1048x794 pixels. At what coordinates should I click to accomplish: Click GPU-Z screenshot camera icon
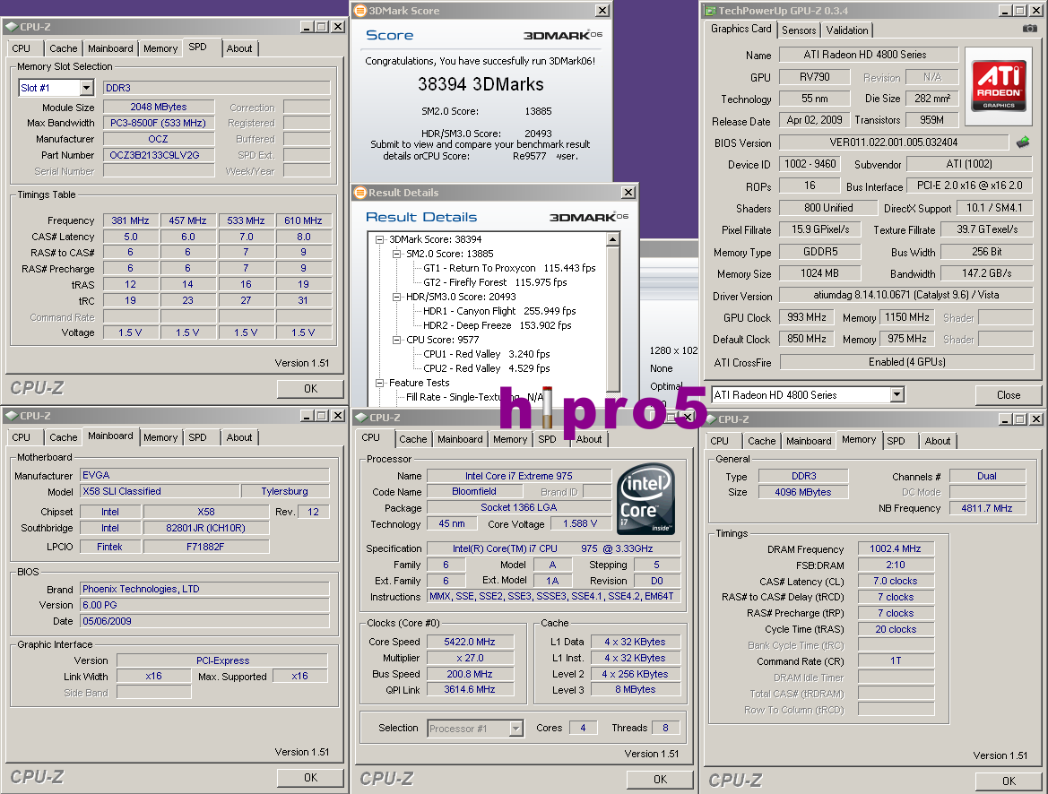tap(1029, 28)
